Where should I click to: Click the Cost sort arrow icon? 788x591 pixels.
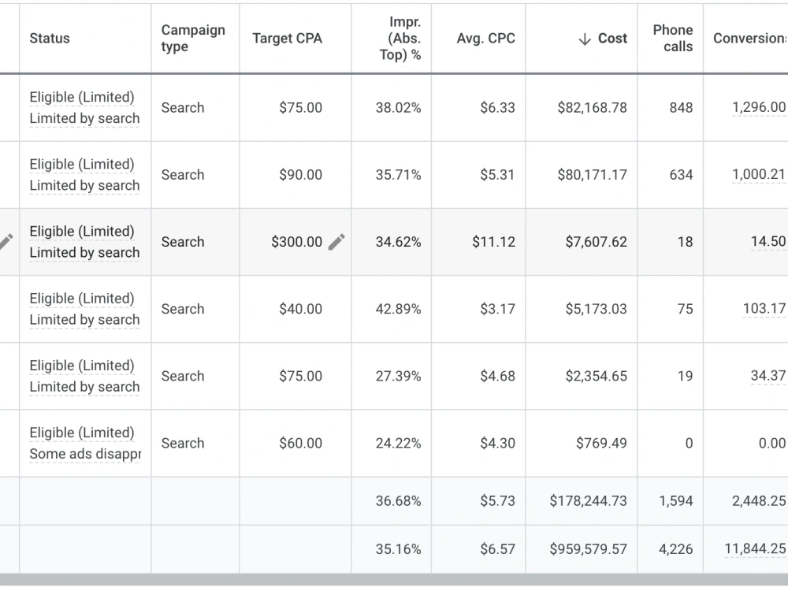pos(585,39)
